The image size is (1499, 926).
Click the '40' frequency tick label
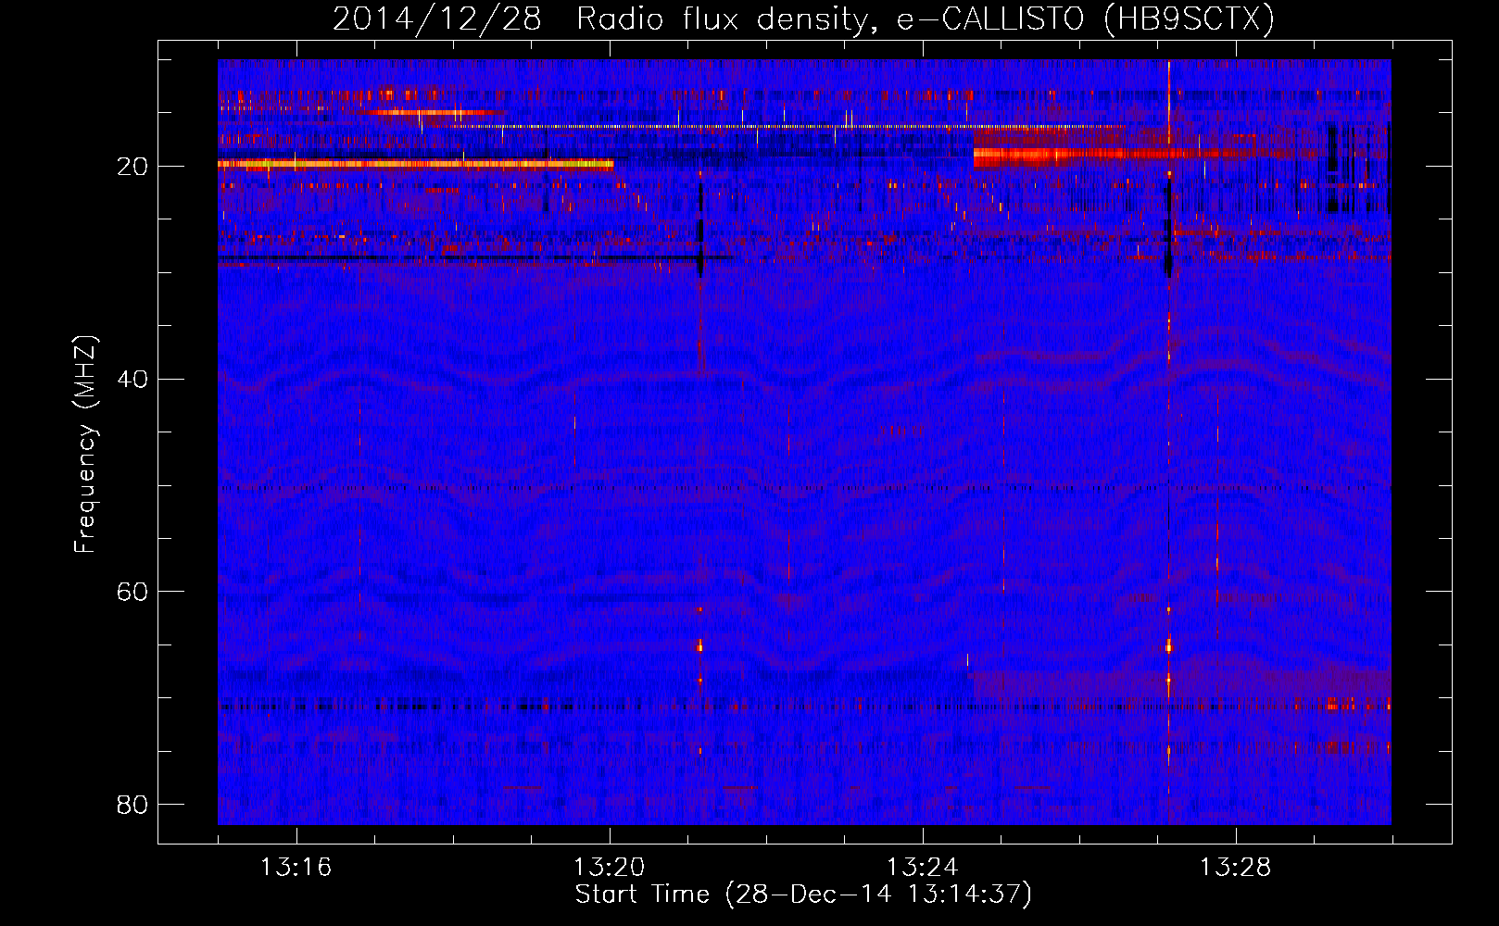click(132, 380)
